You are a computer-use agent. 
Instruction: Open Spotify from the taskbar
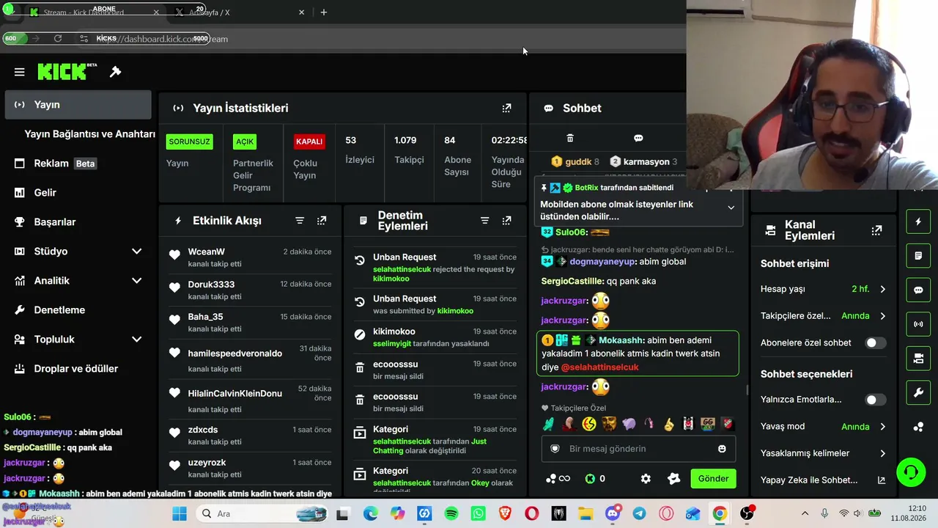(x=451, y=514)
